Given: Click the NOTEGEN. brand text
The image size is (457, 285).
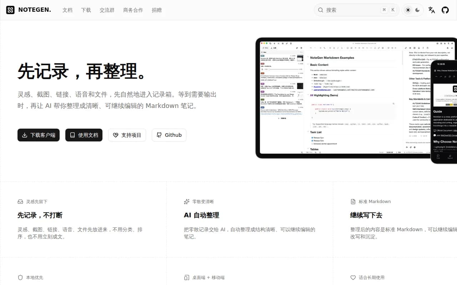Looking at the screenshot, I should (x=35, y=10).
